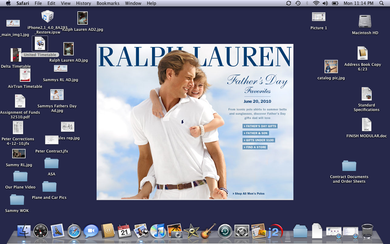Launch iTunes from the Dock
Viewport: 390px width, 244px height.
pos(158,231)
